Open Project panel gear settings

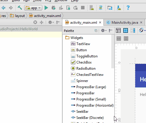point(51,22)
